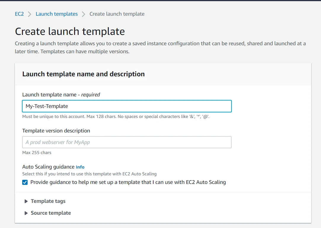
Task: Open the EC2 breadcrumb link
Action: point(19,14)
